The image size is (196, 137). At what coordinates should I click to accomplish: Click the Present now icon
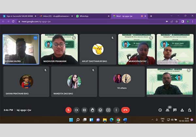pyautogui.click(x=108, y=110)
